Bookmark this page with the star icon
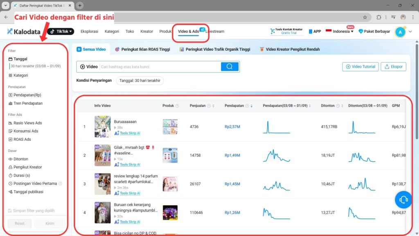This screenshot has width=419, height=236. pos(365,17)
